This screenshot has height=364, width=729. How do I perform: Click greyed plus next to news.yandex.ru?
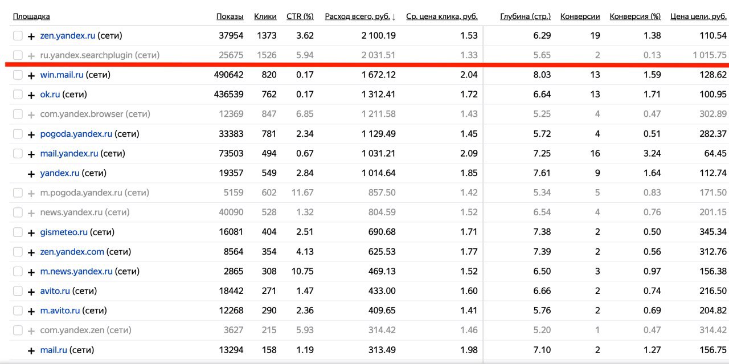pos(31,212)
